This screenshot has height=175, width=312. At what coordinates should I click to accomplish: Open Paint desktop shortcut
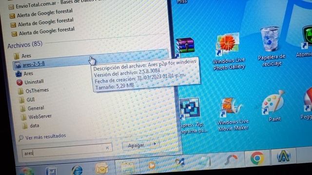pyautogui.click(x=273, y=106)
